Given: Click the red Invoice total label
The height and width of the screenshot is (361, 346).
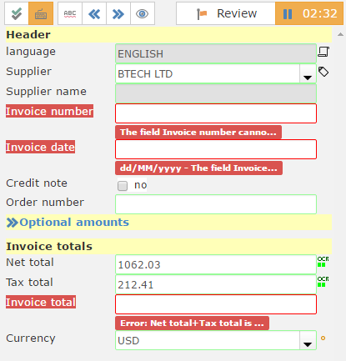Looking at the screenshot, I should pos(41,302).
